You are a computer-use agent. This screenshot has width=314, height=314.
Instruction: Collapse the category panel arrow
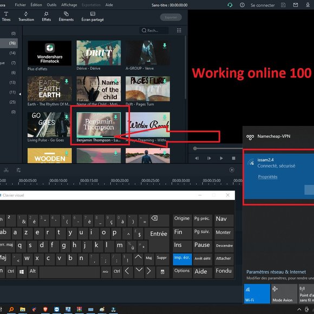tap(20, 94)
